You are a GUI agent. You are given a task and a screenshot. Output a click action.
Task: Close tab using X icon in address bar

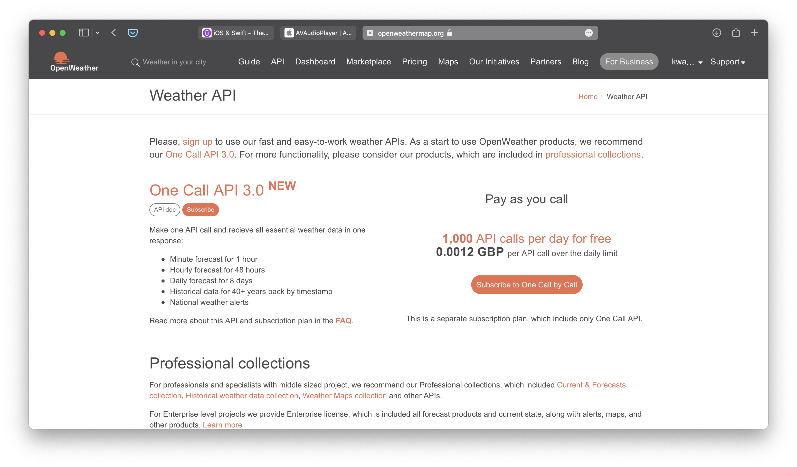[x=370, y=33]
